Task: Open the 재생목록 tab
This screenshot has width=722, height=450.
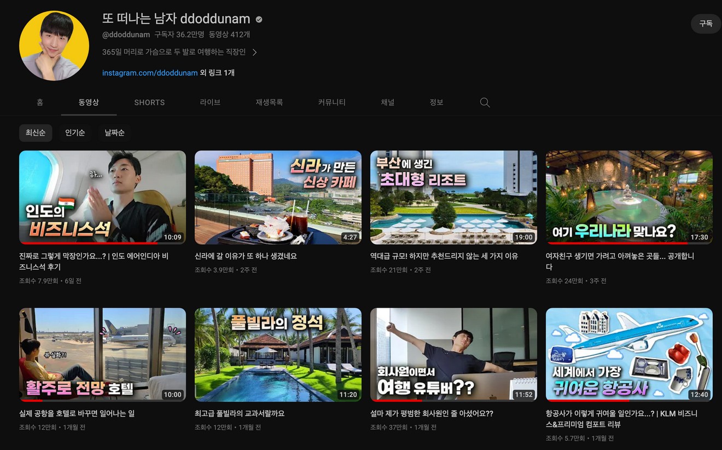Action: pyautogui.click(x=269, y=102)
